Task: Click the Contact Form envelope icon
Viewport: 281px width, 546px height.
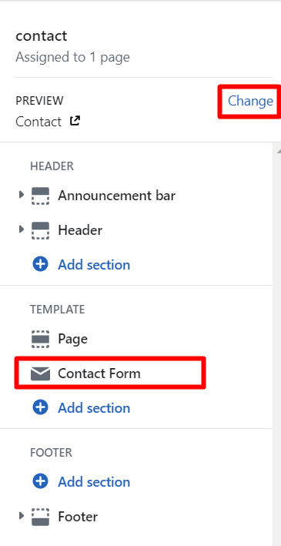Action: (x=40, y=373)
